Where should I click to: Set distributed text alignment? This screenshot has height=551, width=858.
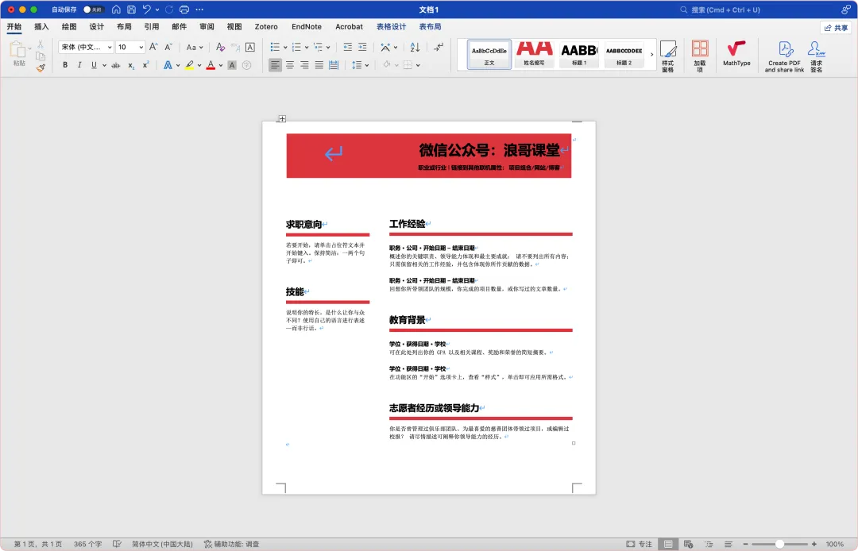pyautogui.click(x=334, y=65)
